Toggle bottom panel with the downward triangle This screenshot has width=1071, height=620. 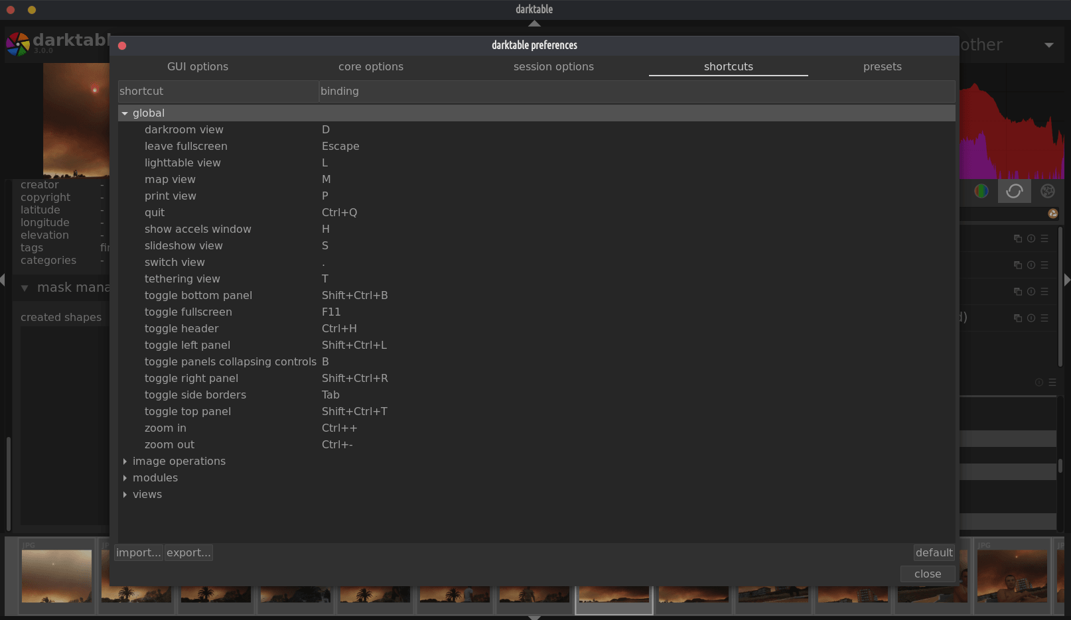[534, 617]
